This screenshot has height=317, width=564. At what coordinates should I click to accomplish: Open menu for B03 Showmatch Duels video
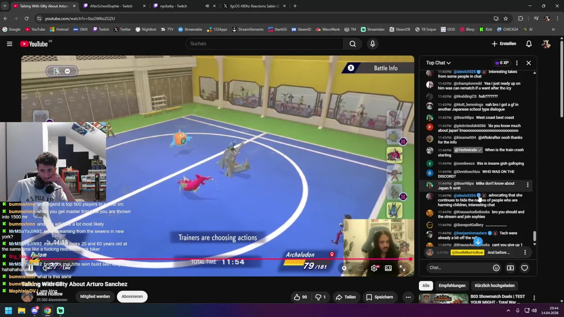pos(534,298)
